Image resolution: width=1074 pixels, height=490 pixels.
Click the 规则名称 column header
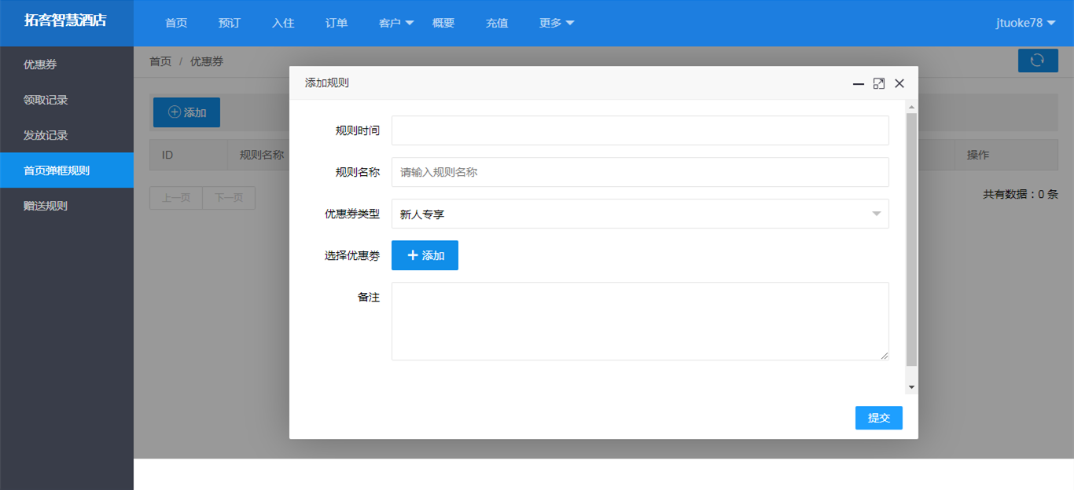point(262,155)
